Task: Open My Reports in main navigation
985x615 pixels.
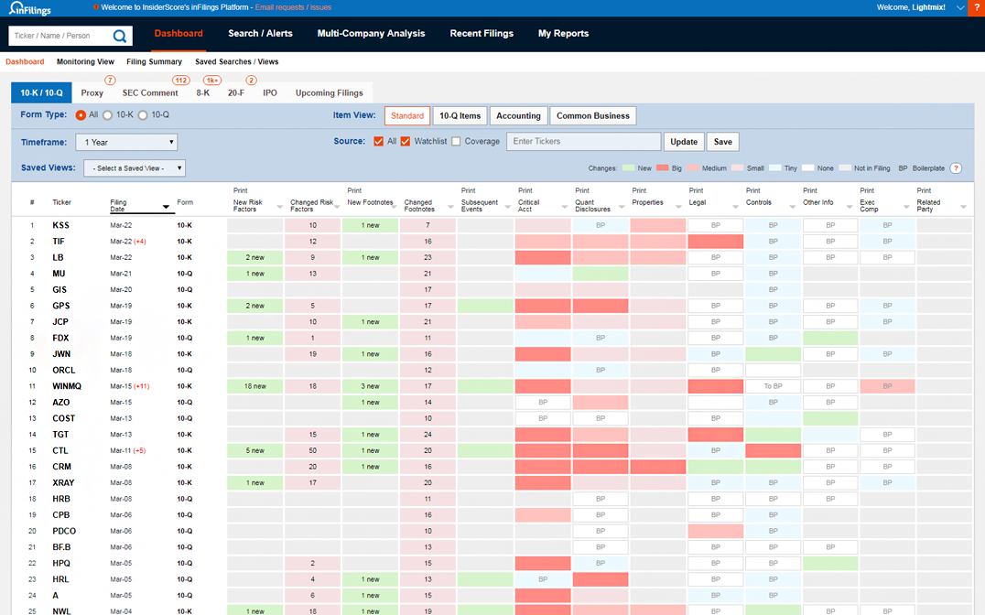Action: coord(564,33)
